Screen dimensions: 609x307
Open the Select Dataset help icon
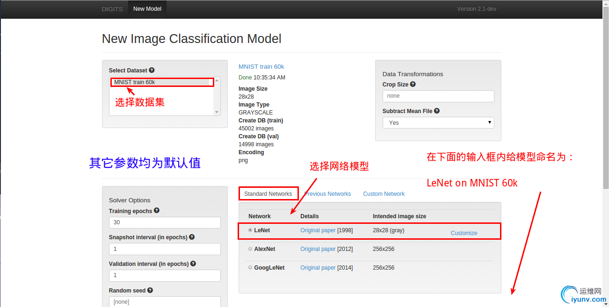[x=152, y=70]
